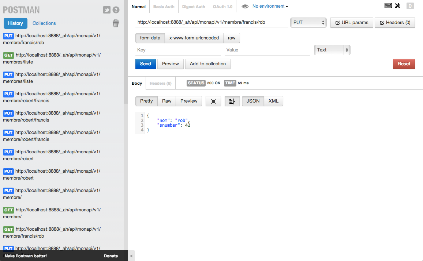Send the PUT request
Image resolution: width=423 pixels, height=261 pixels.
(145, 64)
